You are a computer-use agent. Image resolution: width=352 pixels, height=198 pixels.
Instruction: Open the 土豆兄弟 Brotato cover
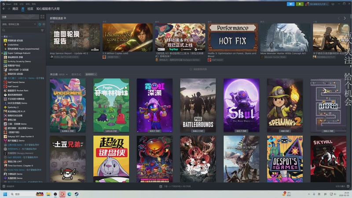(x=68, y=159)
